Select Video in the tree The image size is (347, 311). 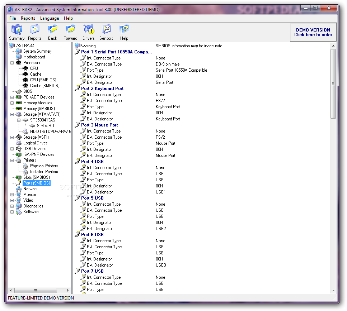[x=28, y=200]
